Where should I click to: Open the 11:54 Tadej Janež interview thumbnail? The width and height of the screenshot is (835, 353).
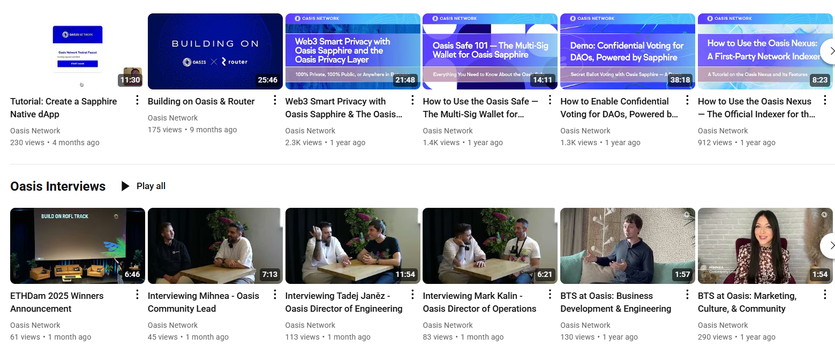click(353, 246)
